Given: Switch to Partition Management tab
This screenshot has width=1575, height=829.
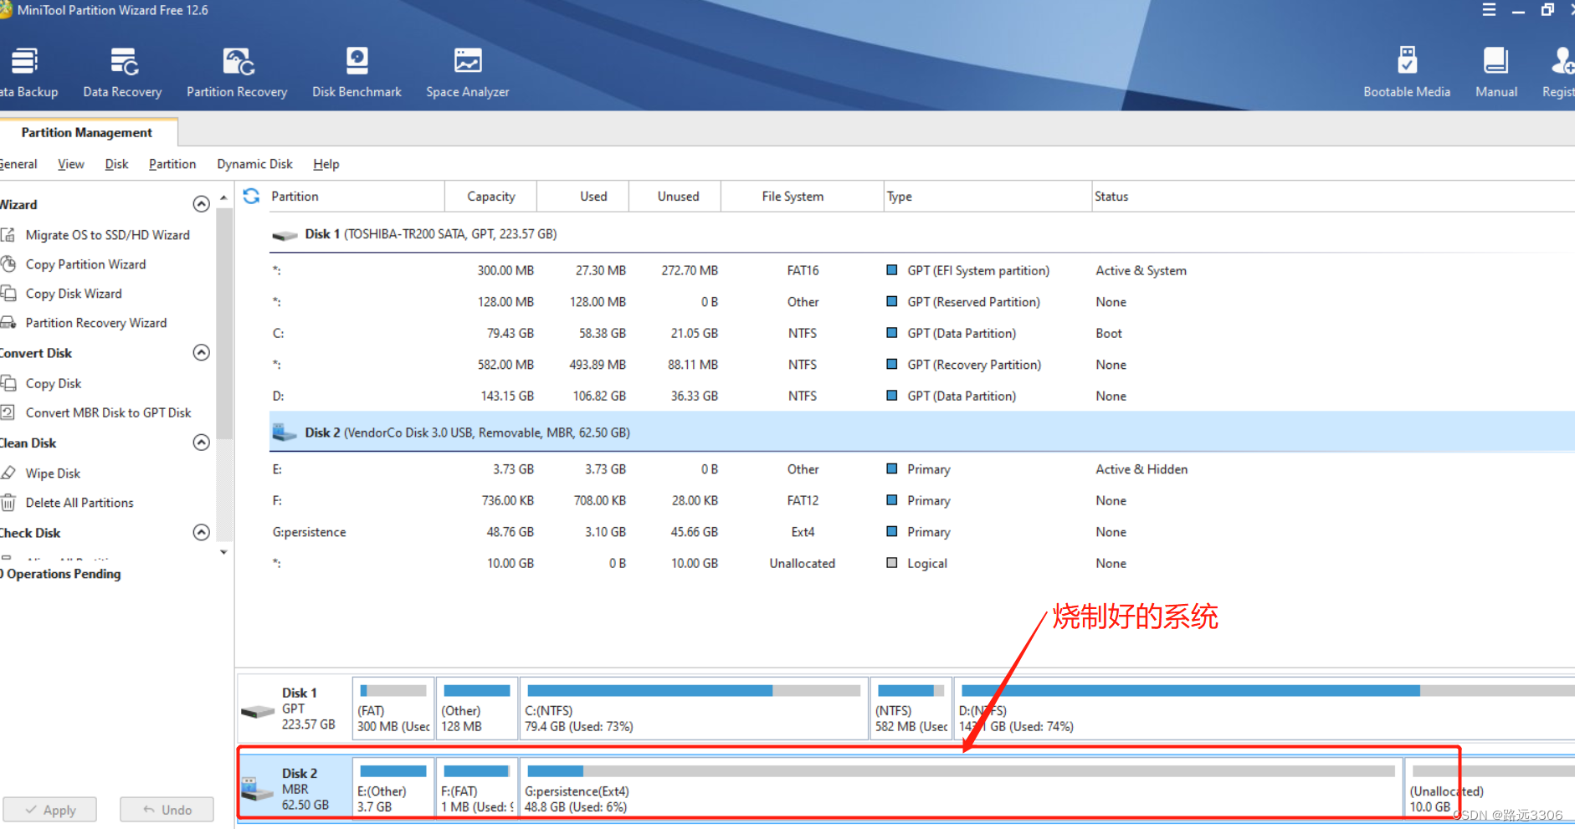Looking at the screenshot, I should pyautogui.click(x=87, y=132).
